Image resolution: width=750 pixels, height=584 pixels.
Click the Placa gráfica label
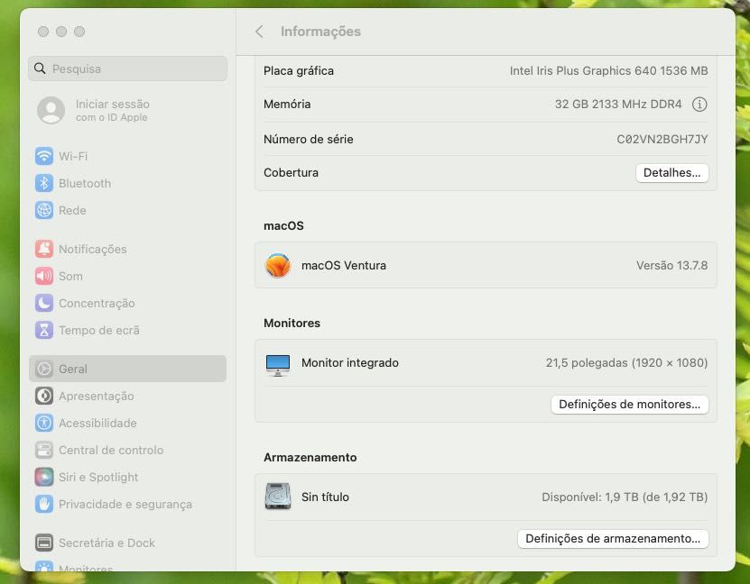299,70
